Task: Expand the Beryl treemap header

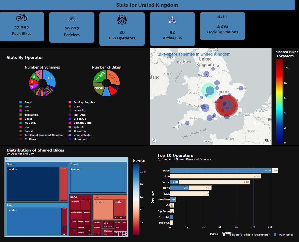Action: coord(80,197)
